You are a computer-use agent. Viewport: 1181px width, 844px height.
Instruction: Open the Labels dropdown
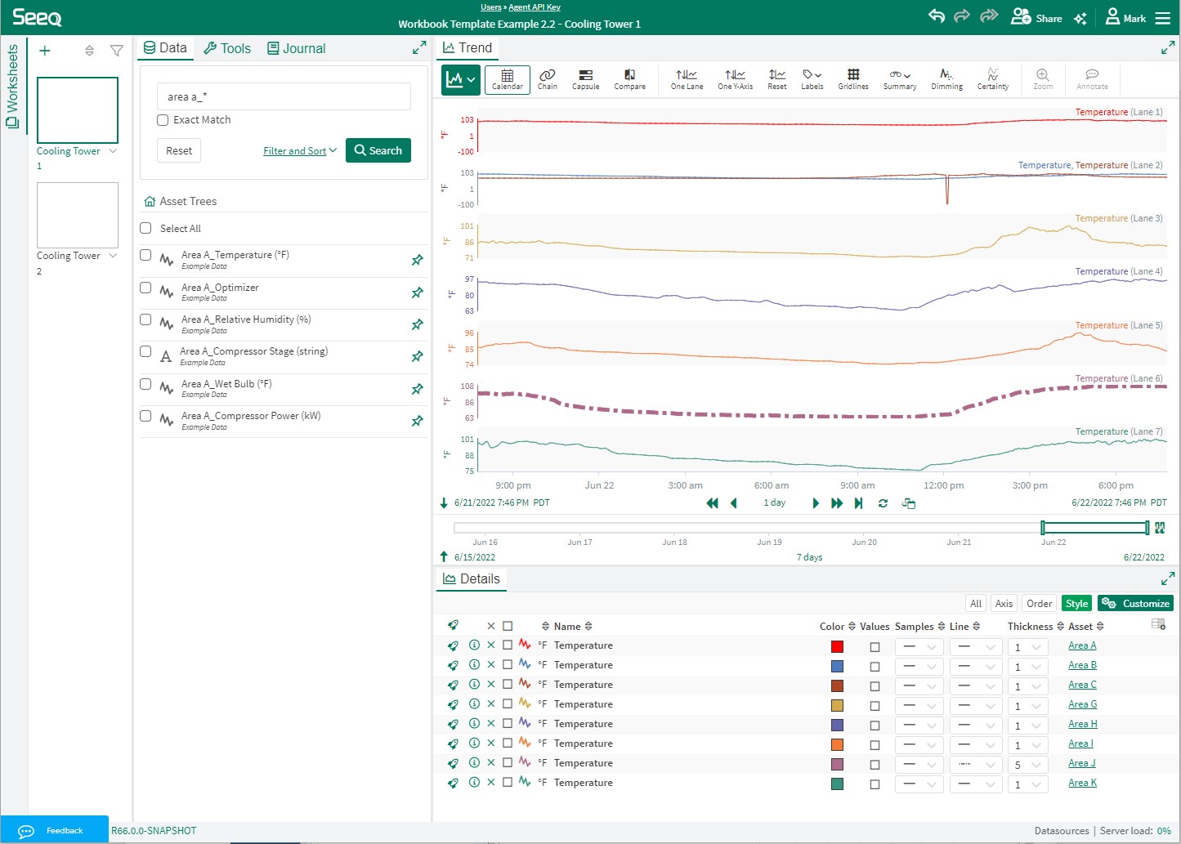tap(812, 79)
